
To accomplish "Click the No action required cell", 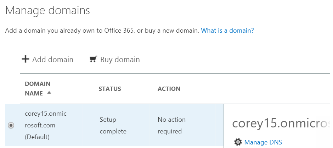I will (x=171, y=125).
